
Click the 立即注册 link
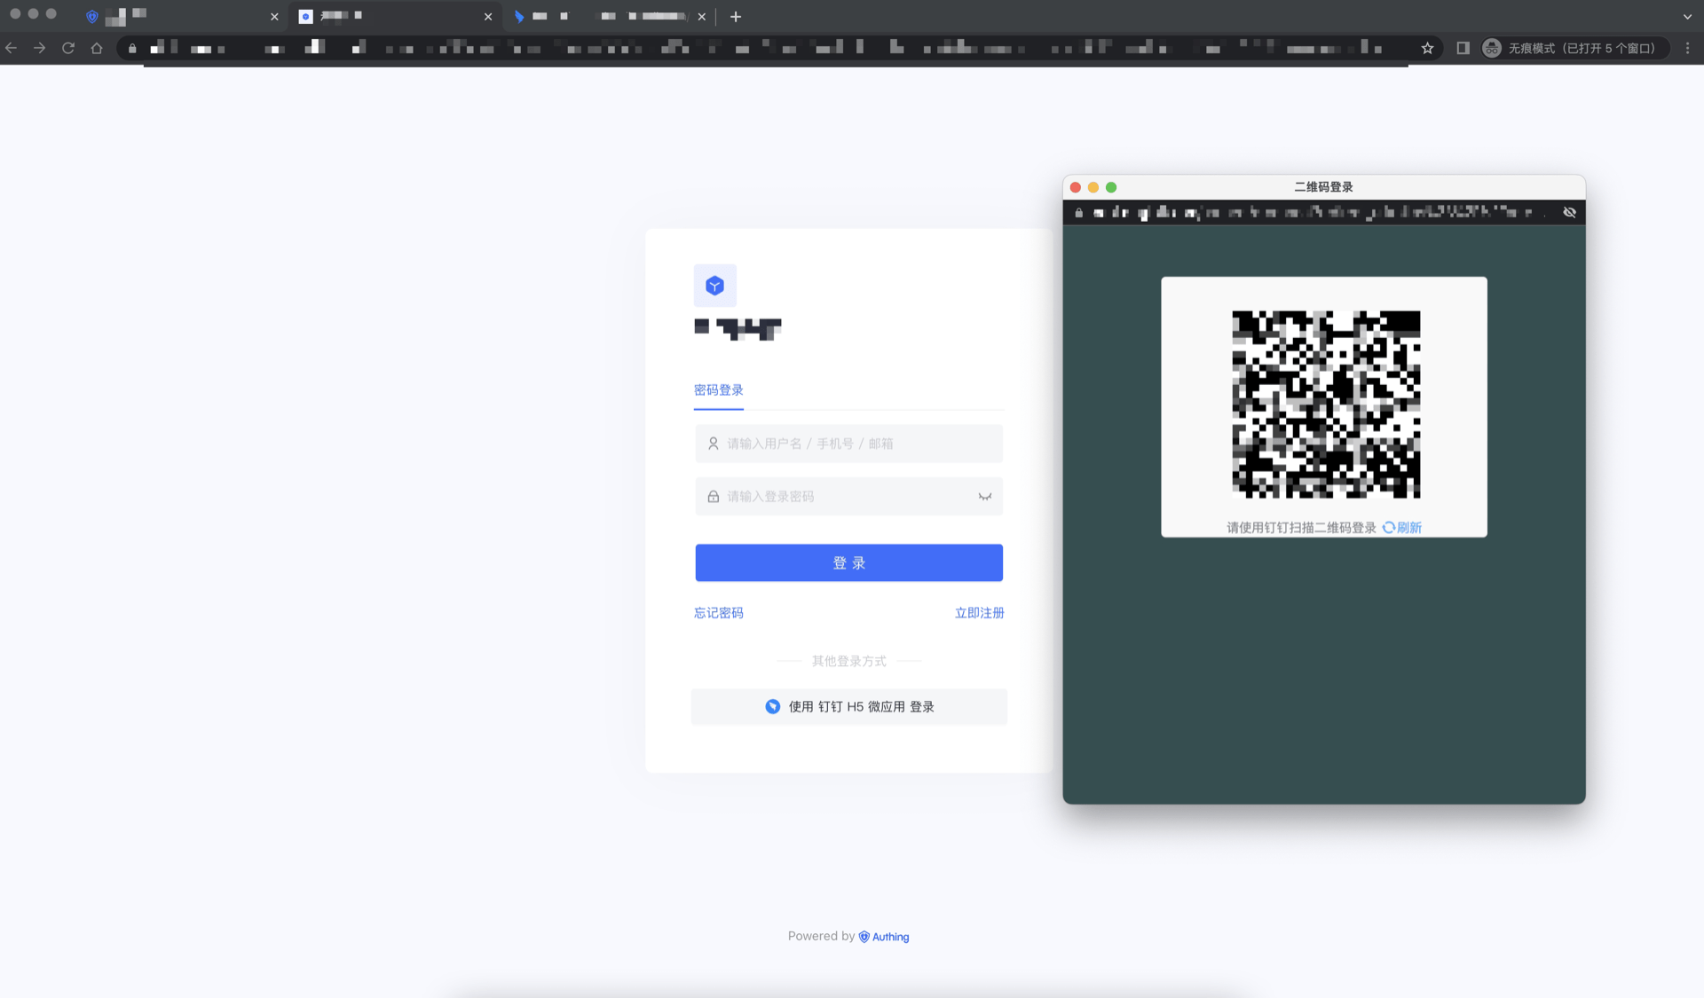[x=979, y=613]
